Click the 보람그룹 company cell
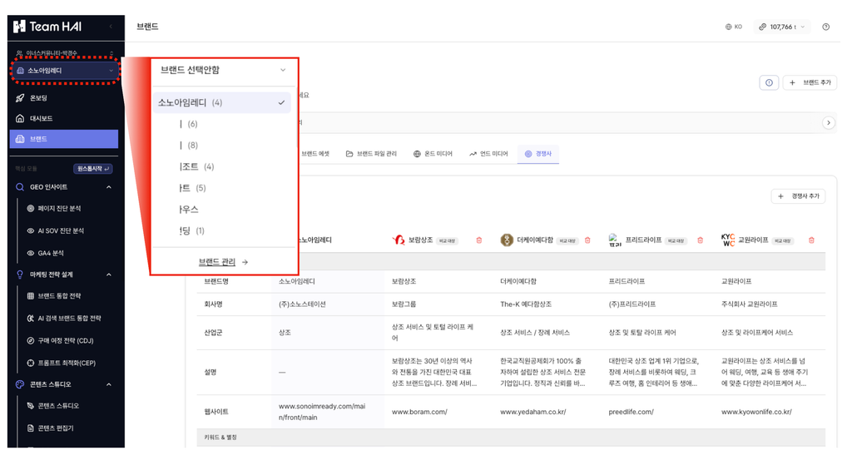The image size is (852, 465). click(x=404, y=304)
